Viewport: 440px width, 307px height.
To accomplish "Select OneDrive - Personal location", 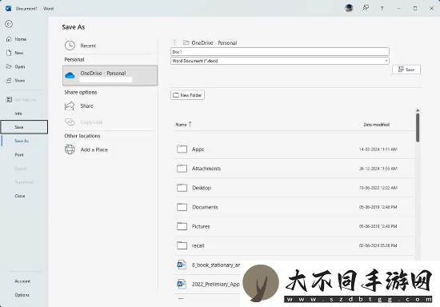I will pyautogui.click(x=110, y=75).
